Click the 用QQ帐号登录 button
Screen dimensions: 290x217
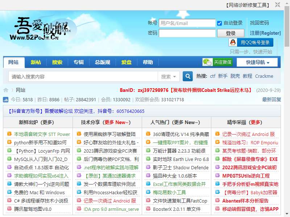pyautogui.click(x=251, y=42)
